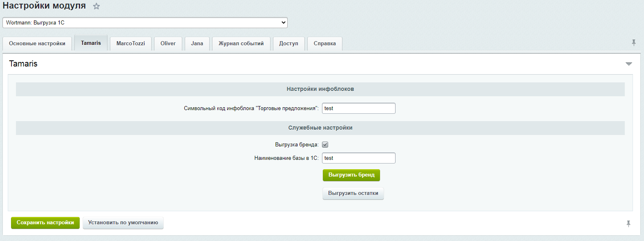Save settings with Сохранить настройки button

point(45,223)
